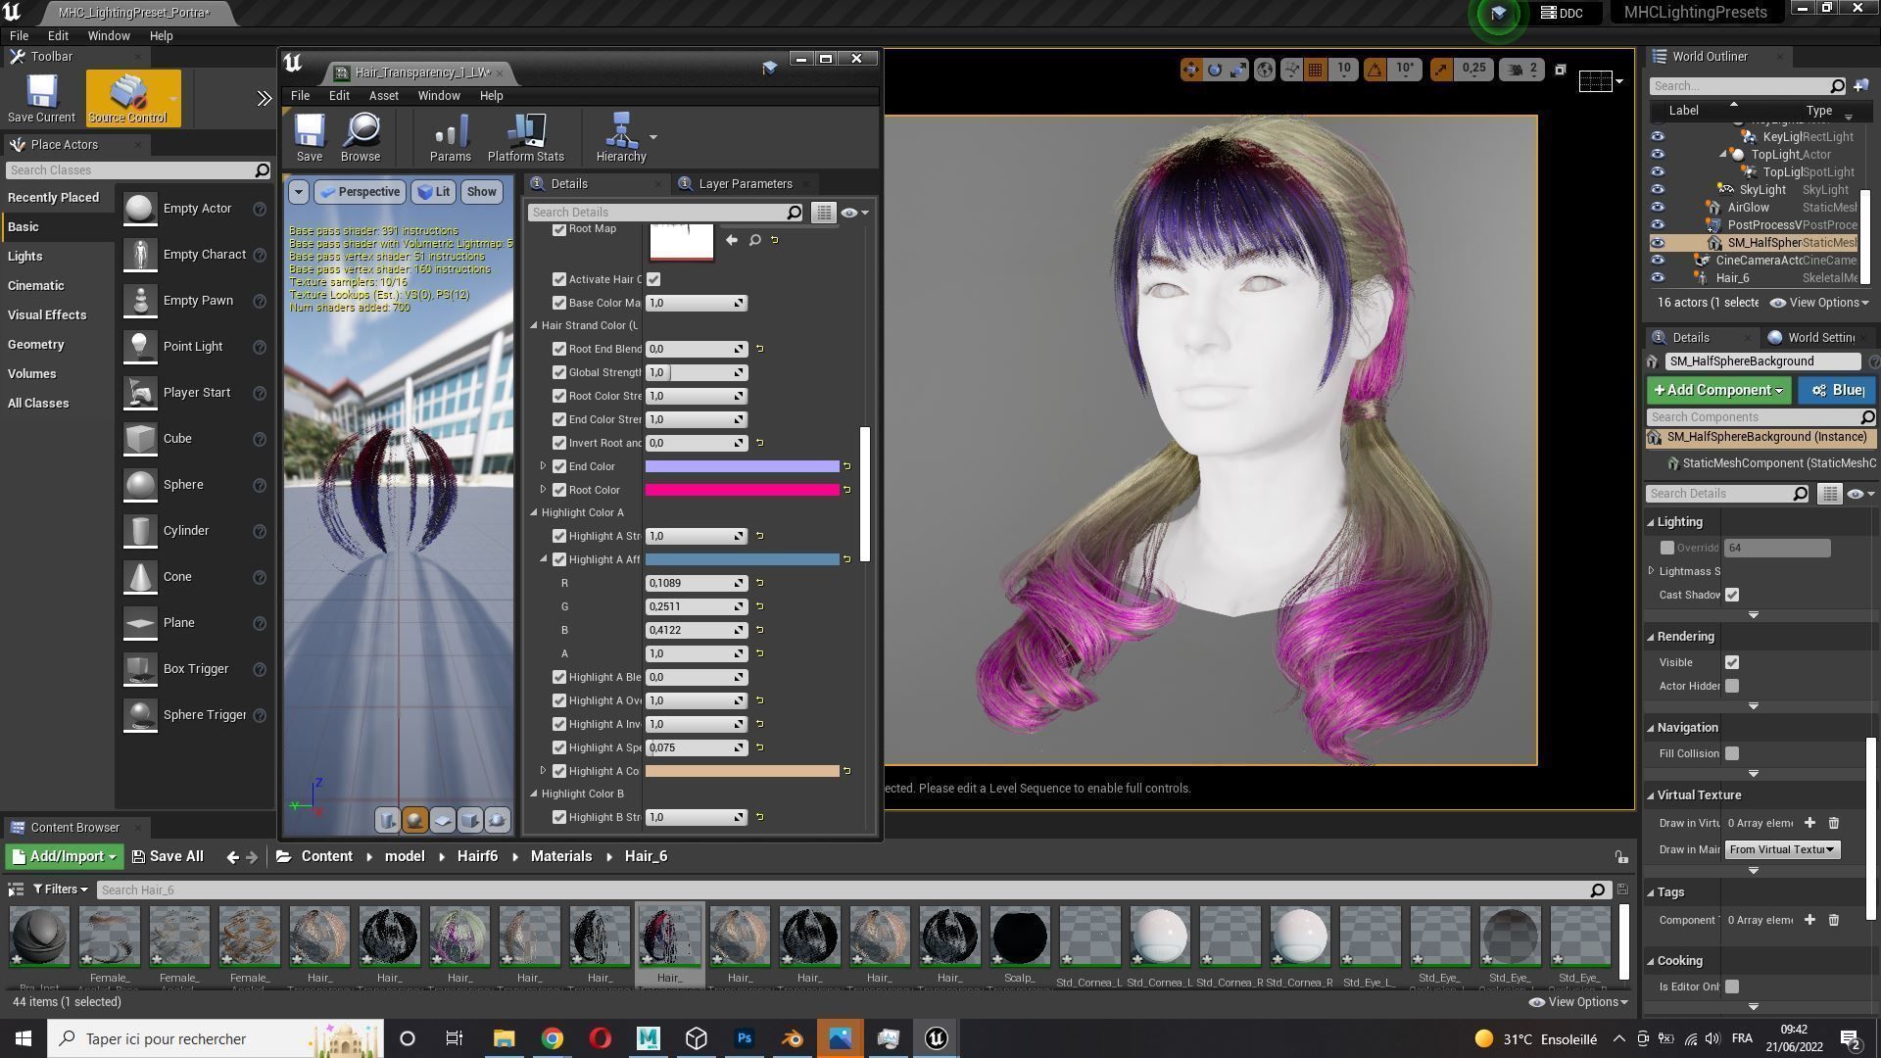Open Source Control in the main toolbar
The image size is (1881, 1058).
[128, 98]
